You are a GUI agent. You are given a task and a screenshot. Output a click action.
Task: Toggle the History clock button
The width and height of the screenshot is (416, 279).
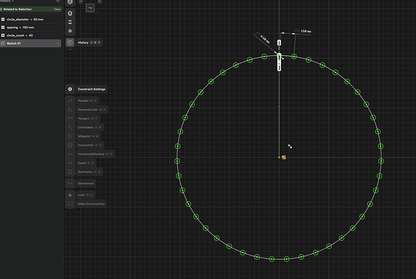pyautogui.click(x=70, y=42)
